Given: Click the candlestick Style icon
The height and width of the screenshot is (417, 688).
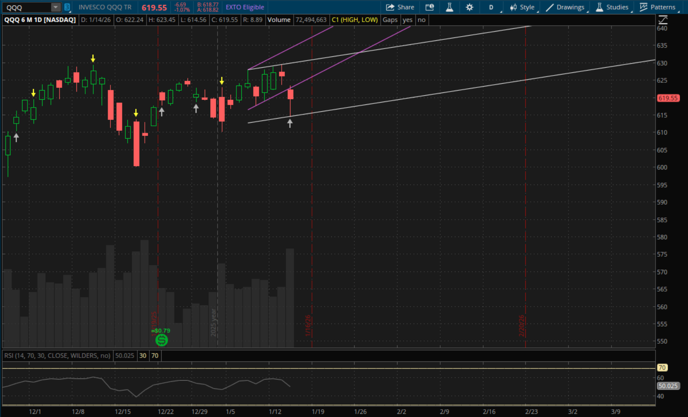Looking at the screenshot, I should coord(513,7).
